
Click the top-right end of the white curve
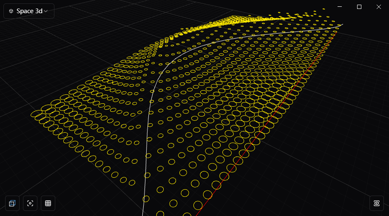pyautogui.click(x=339, y=26)
